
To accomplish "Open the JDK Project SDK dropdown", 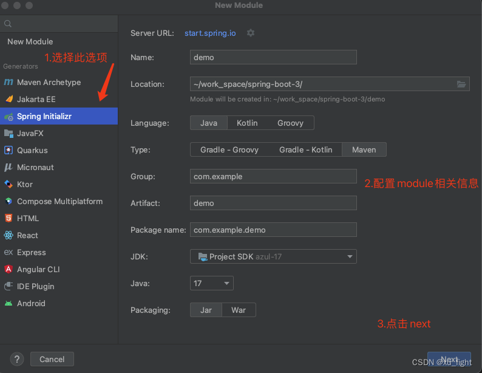I will click(x=273, y=256).
